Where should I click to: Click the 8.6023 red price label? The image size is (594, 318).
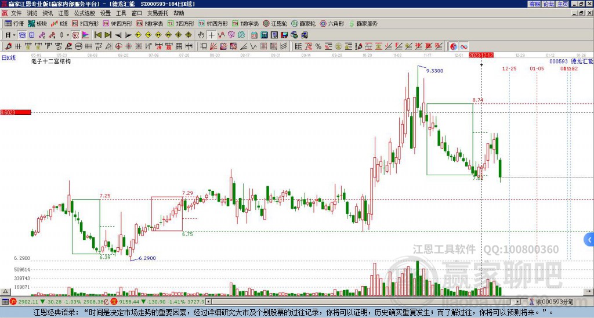16,112
